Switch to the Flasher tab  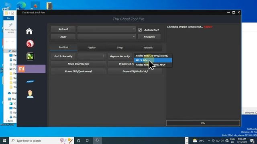pyautogui.click(x=92, y=48)
